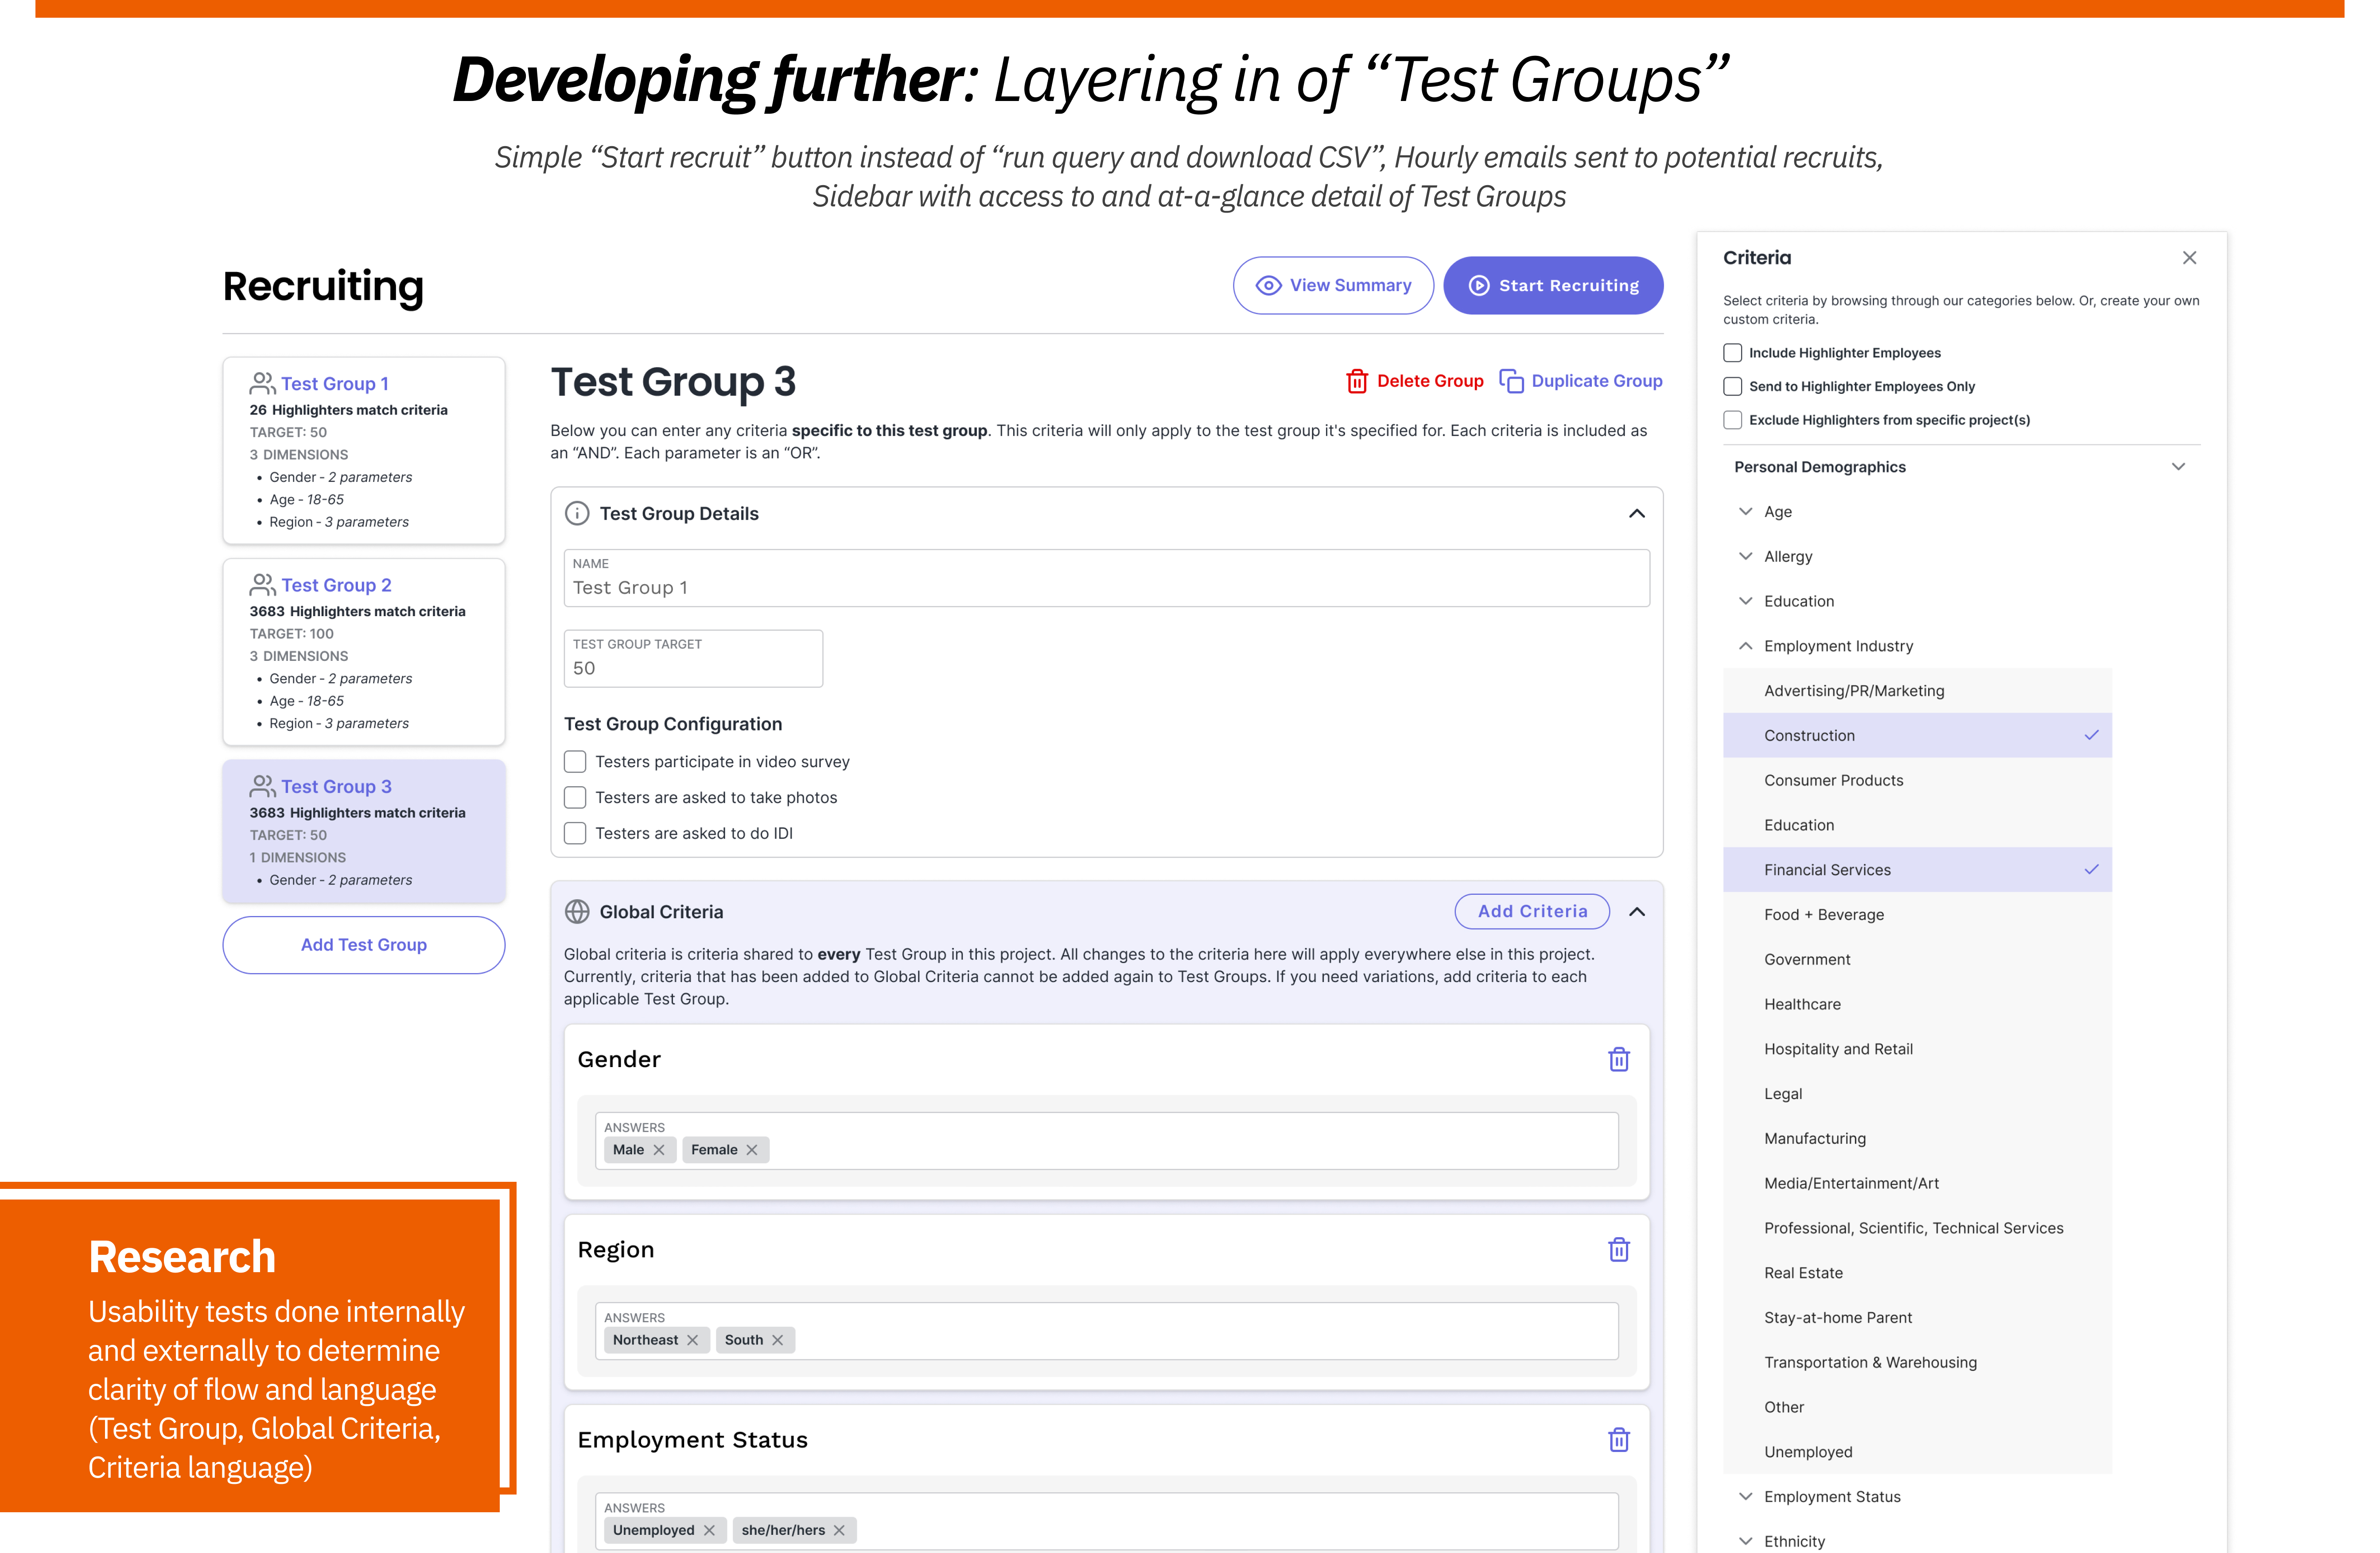Select the Healthcare industry option
2380x1553 pixels.
pos(1917,1004)
